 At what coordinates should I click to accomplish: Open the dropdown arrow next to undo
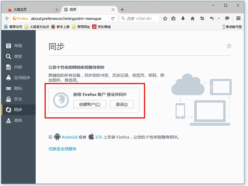pos(219,18)
